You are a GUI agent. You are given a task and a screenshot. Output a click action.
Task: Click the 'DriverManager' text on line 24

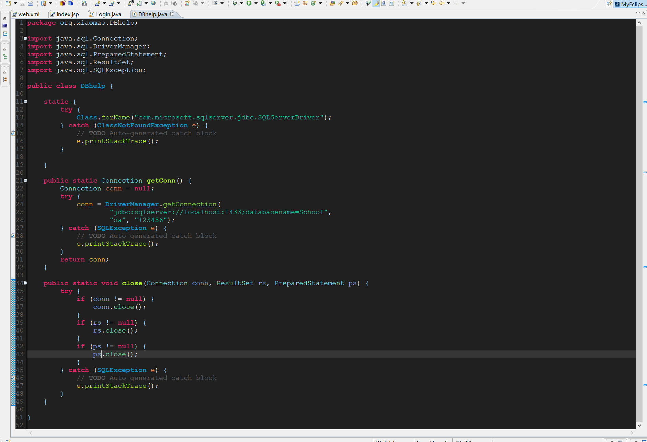click(132, 204)
